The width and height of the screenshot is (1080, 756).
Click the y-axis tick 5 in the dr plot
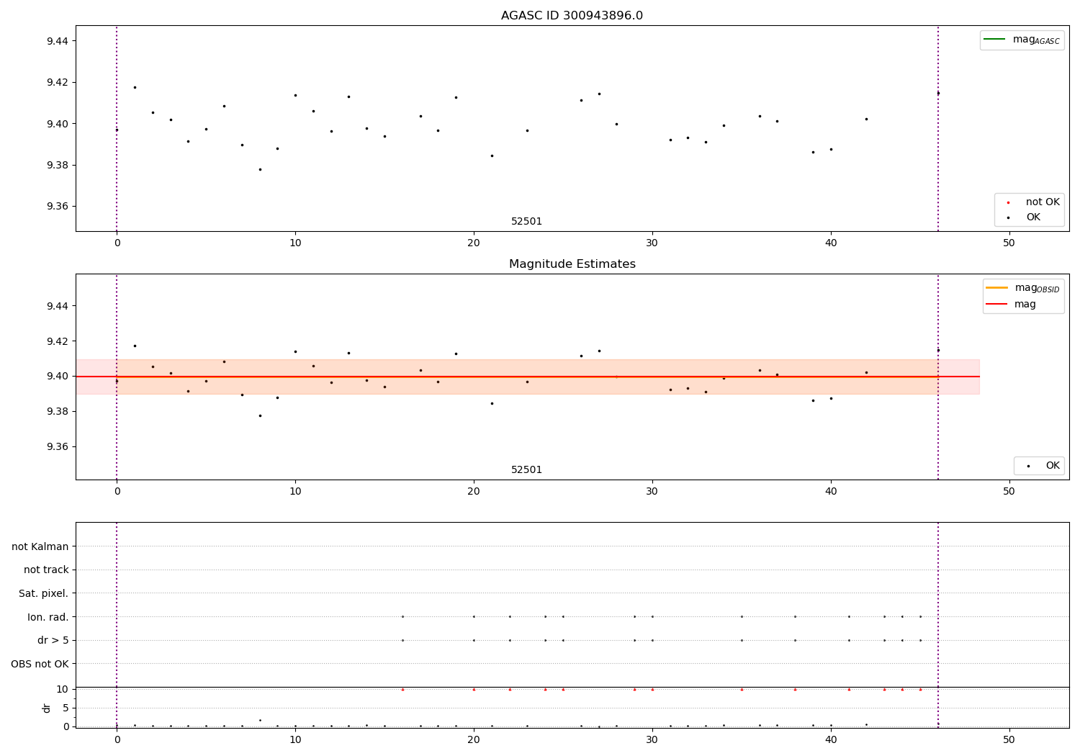pyautogui.click(x=66, y=708)
